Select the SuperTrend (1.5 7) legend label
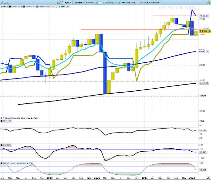The image size is (211, 180). (46, 7)
